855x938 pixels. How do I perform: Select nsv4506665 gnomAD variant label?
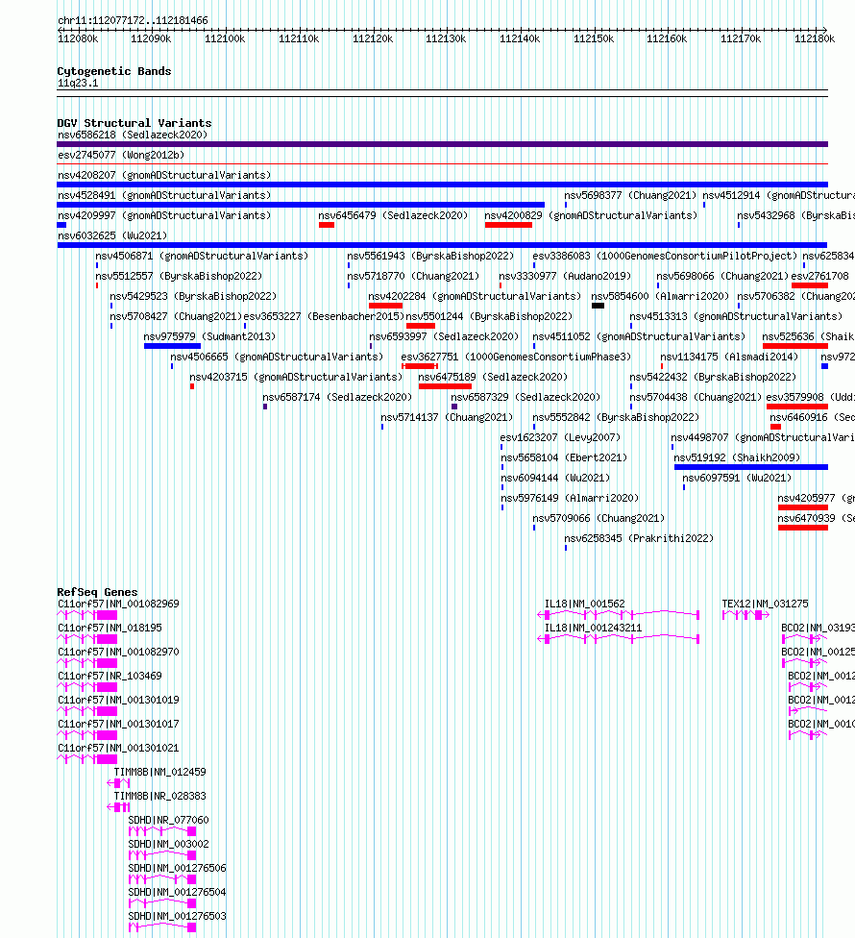(x=277, y=357)
